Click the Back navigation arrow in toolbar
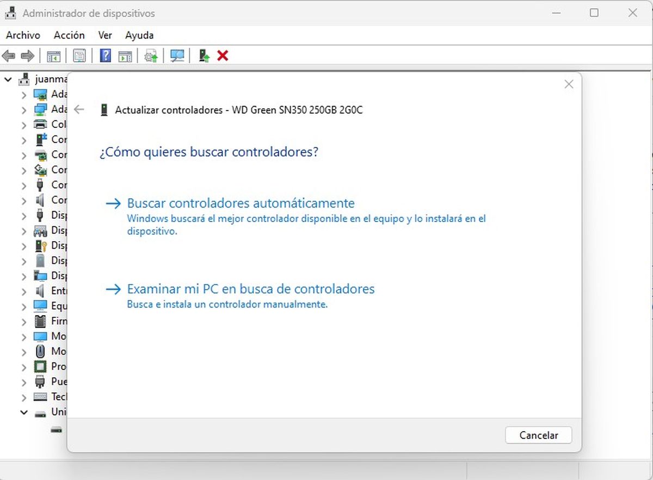The image size is (653, 480). pos(9,55)
